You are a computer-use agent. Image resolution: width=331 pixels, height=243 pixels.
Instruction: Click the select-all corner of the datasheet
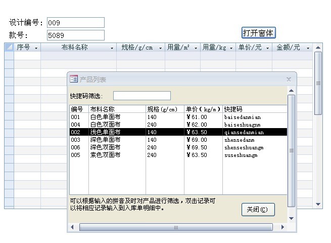click(x=9, y=47)
